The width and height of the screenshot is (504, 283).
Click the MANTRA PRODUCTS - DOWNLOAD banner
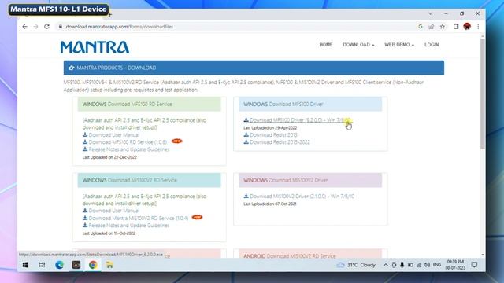pyautogui.click(x=254, y=68)
